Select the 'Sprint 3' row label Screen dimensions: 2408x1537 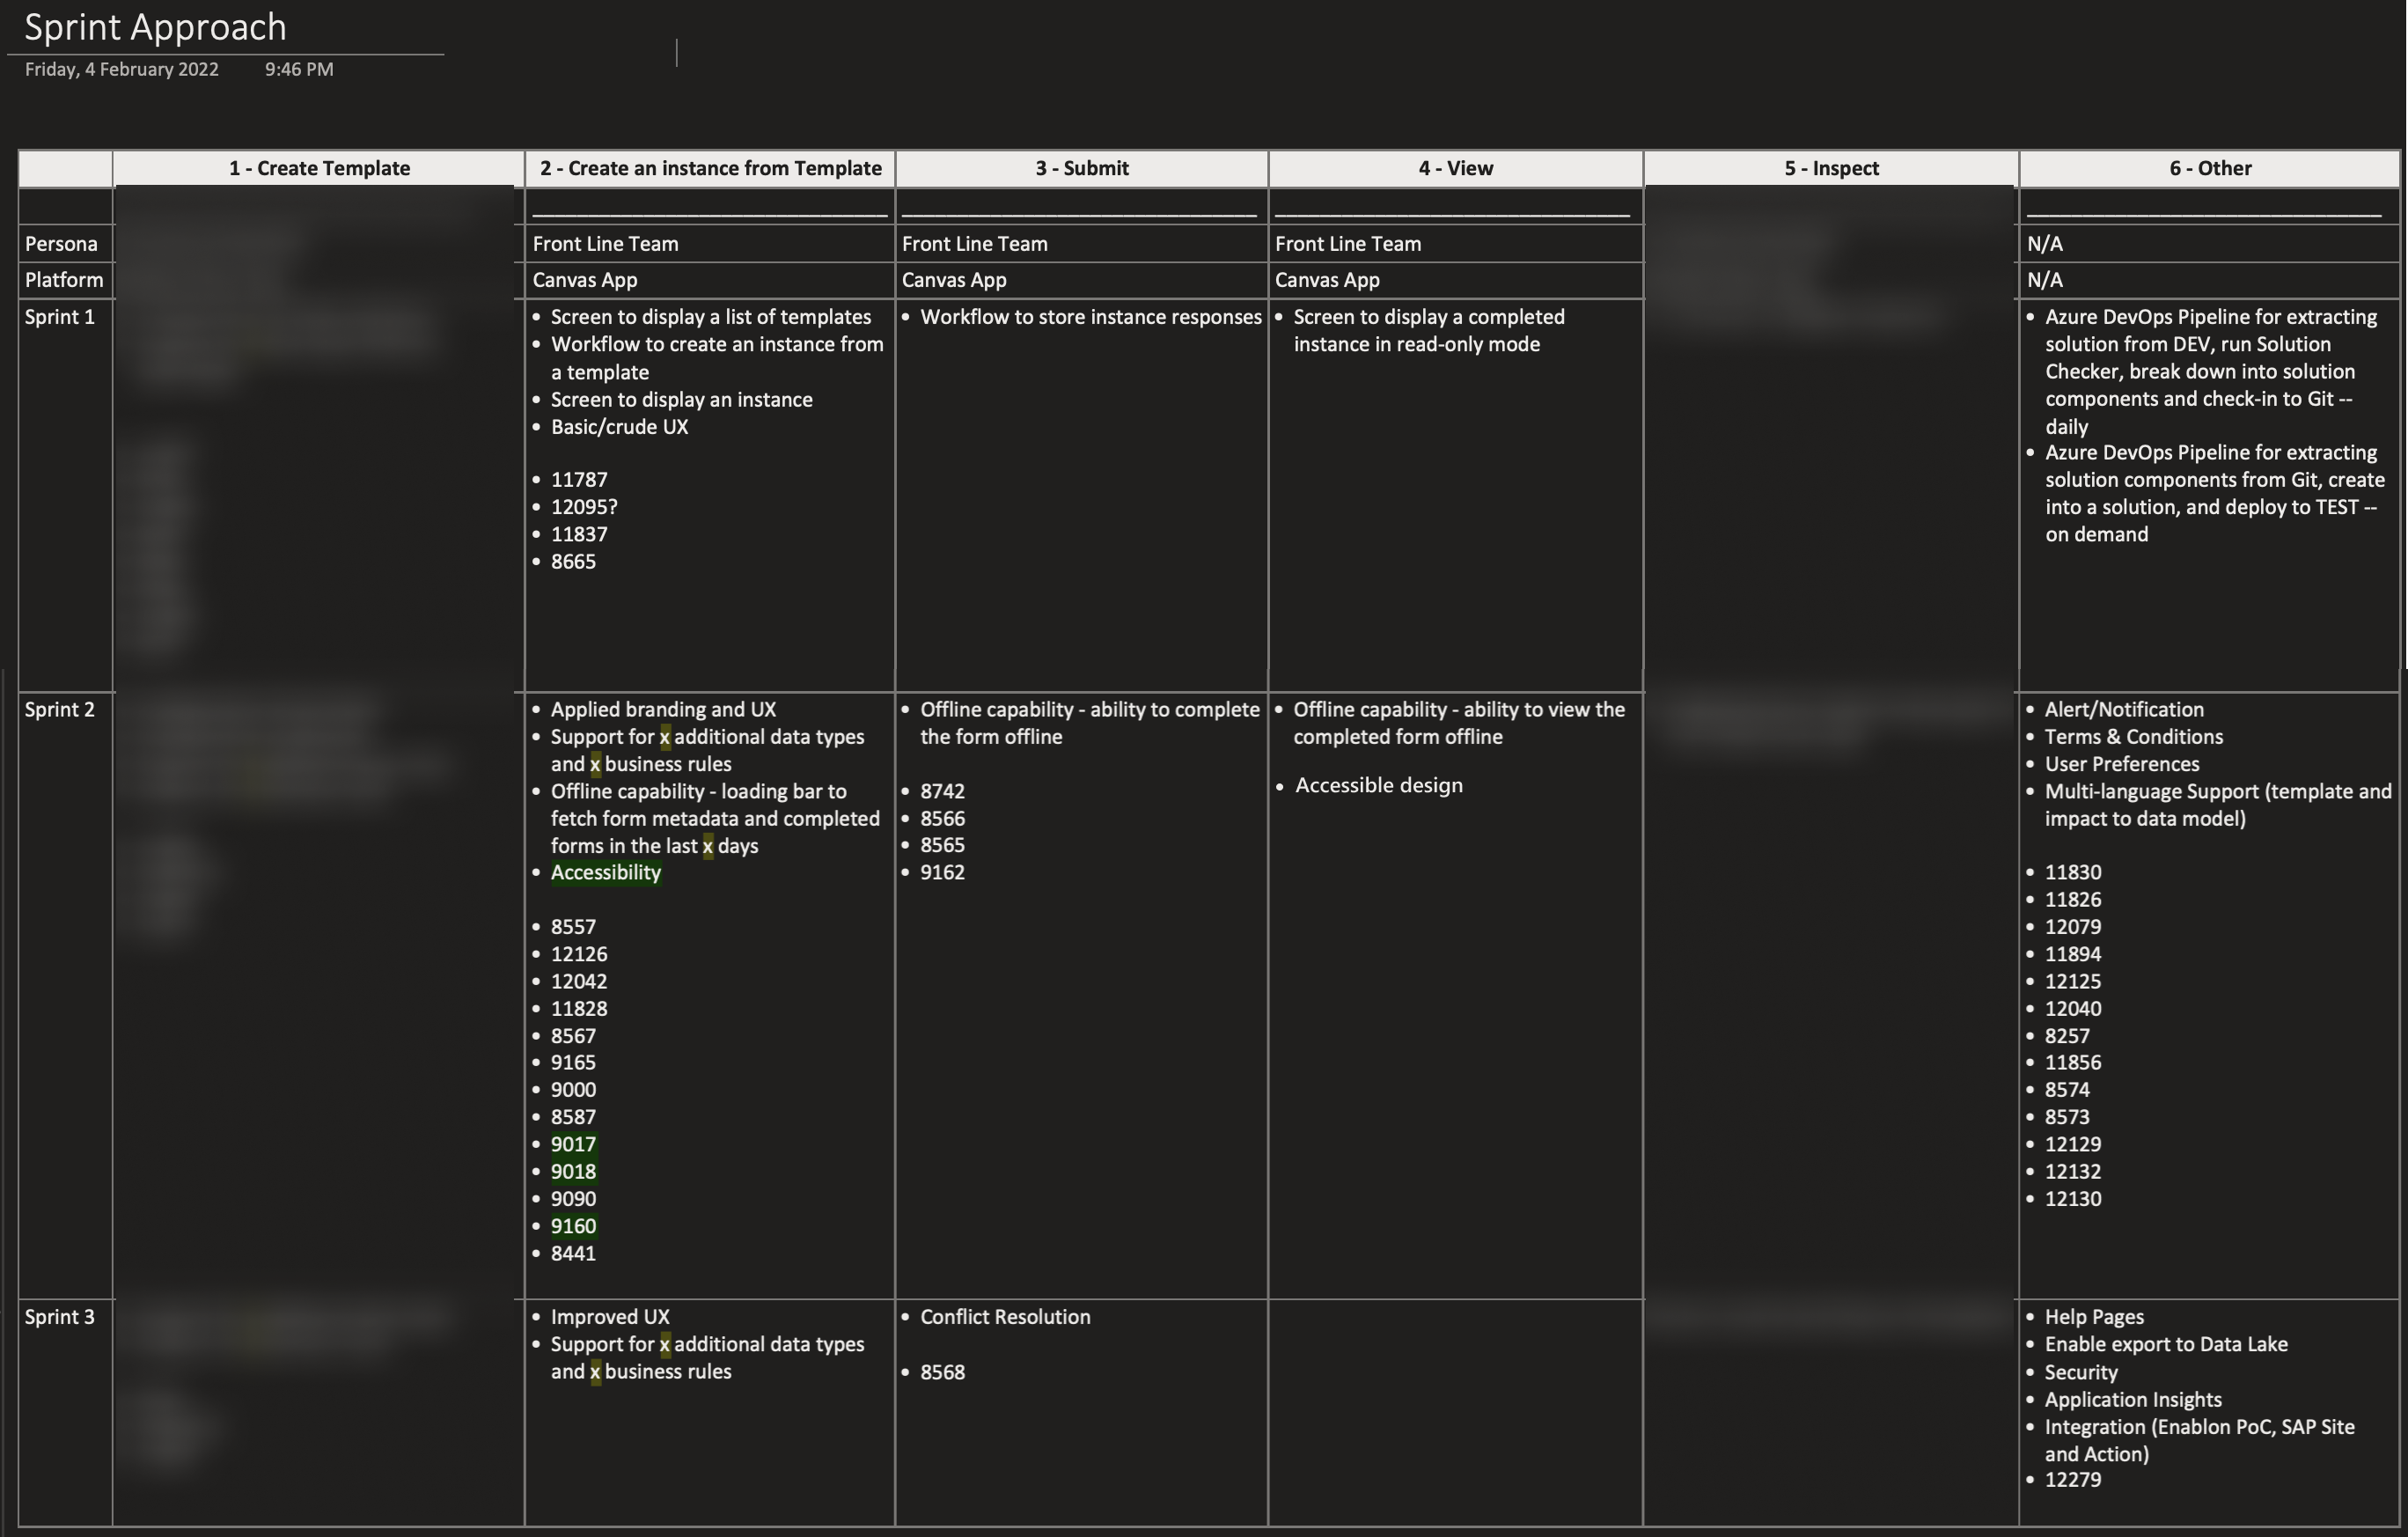pos(59,1316)
